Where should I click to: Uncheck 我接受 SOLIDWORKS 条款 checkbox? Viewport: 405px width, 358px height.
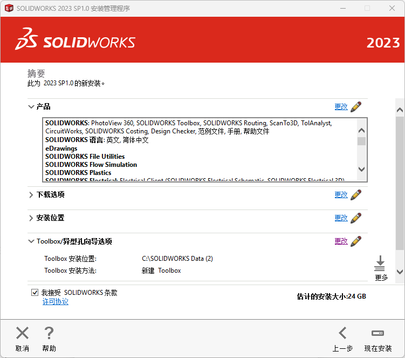click(x=35, y=293)
